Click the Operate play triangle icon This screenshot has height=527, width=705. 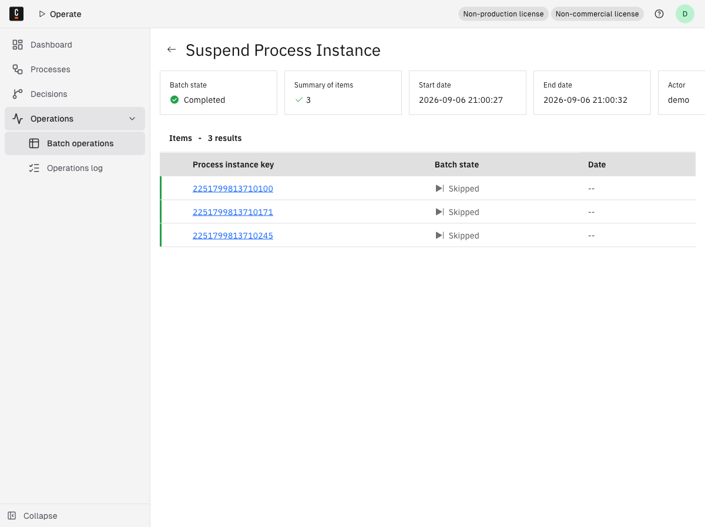(42, 14)
